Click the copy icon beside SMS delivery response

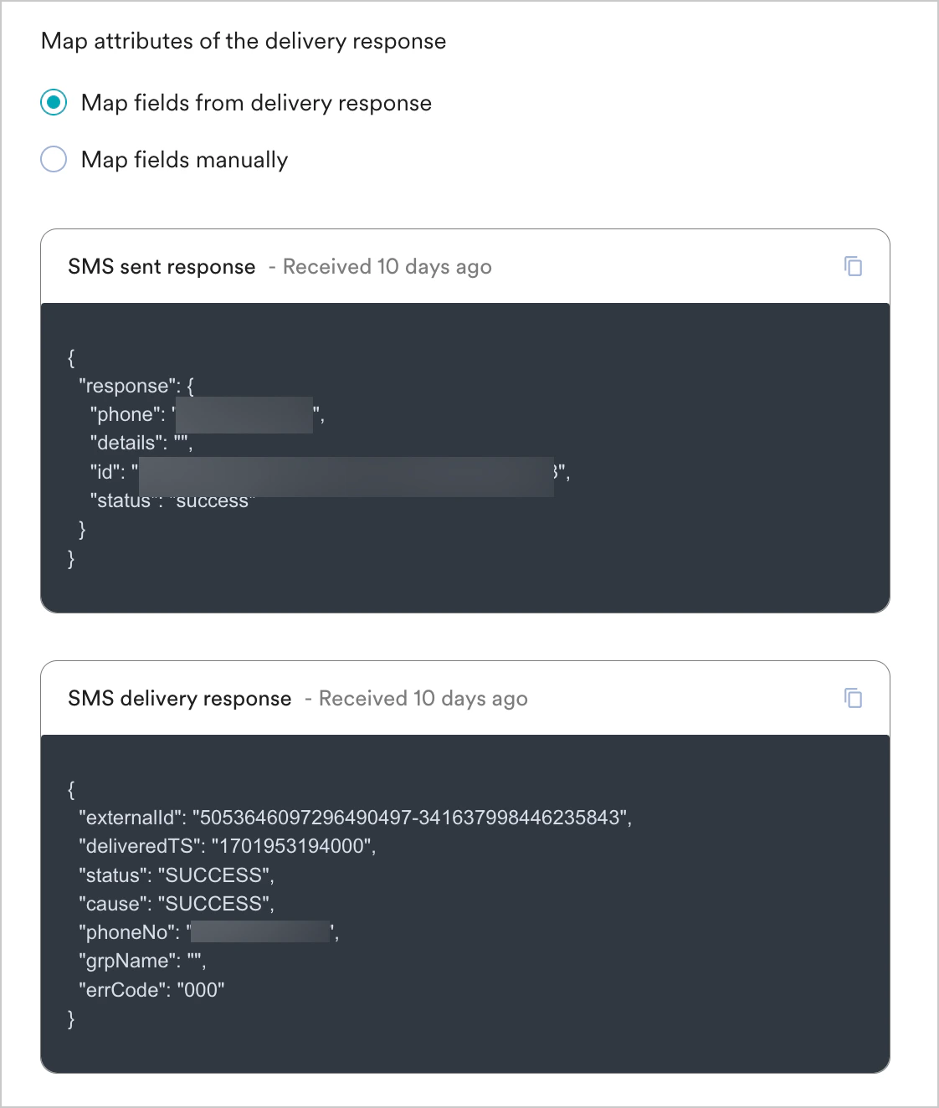click(854, 698)
